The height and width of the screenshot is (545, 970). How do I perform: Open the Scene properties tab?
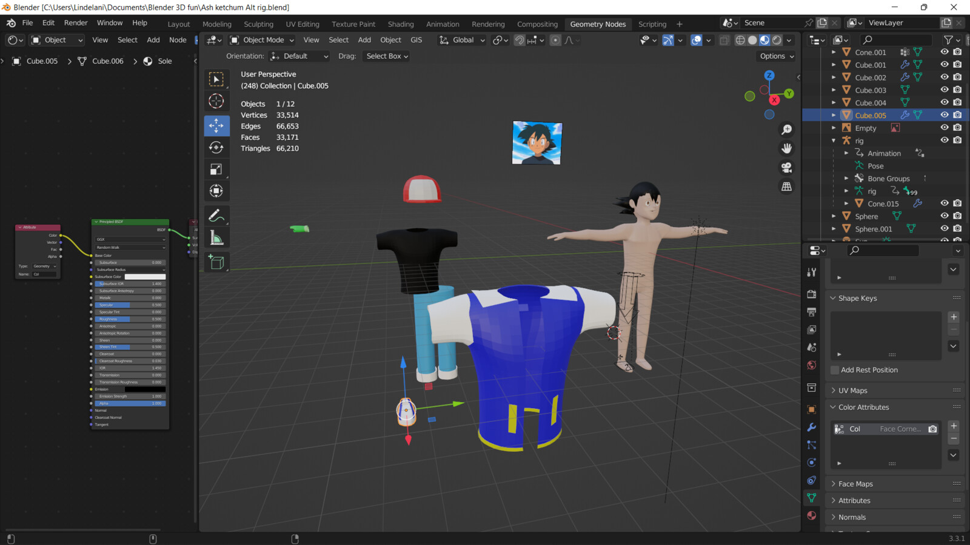[x=812, y=348]
